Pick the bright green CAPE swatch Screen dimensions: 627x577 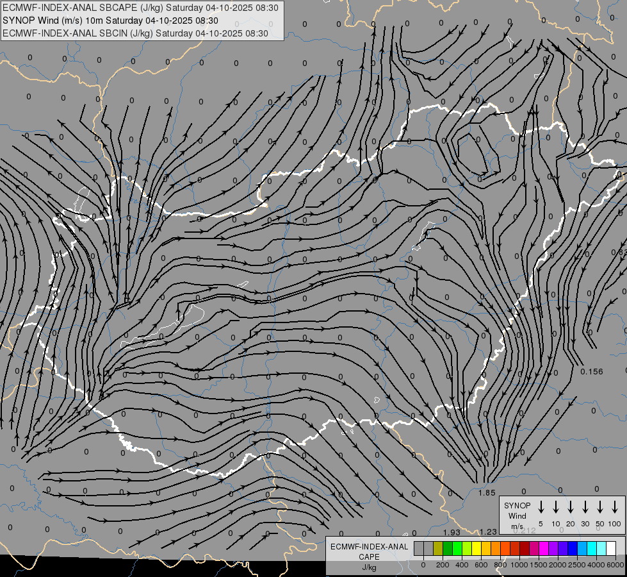pyautogui.click(x=457, y=548)
